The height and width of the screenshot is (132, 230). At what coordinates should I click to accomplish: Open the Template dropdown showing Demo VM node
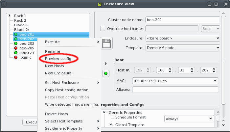point(182,48)
